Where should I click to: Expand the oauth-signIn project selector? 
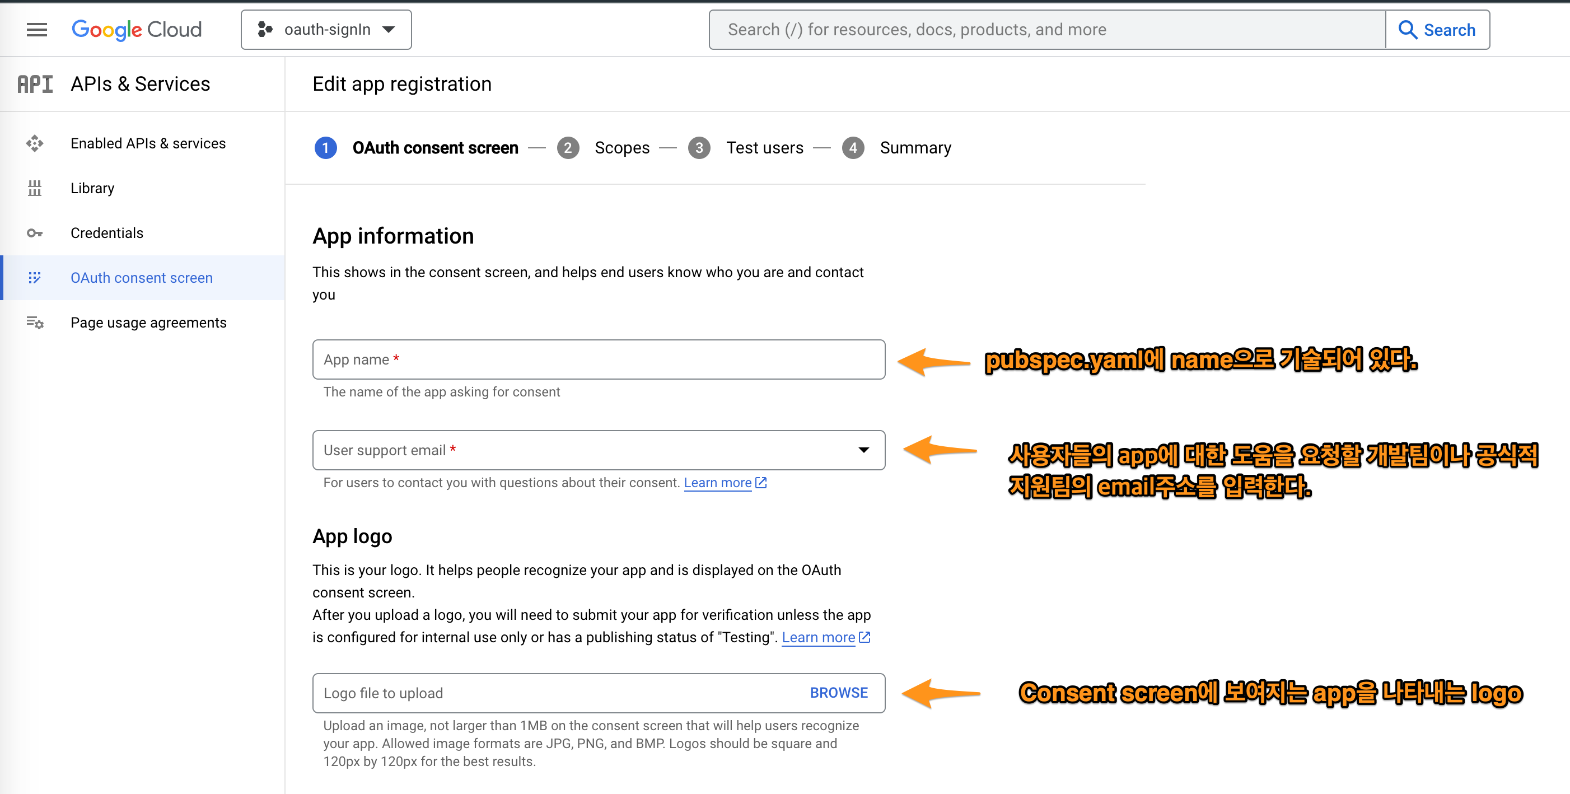pos(326,29)
